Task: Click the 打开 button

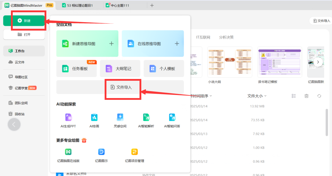Action: click(x=24, y=34)
